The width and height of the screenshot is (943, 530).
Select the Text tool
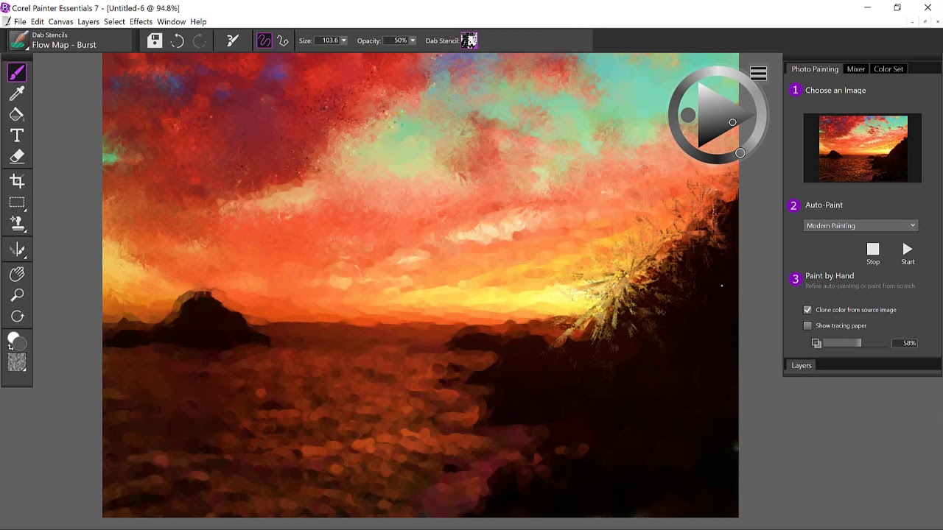click(x=17, y=135)
